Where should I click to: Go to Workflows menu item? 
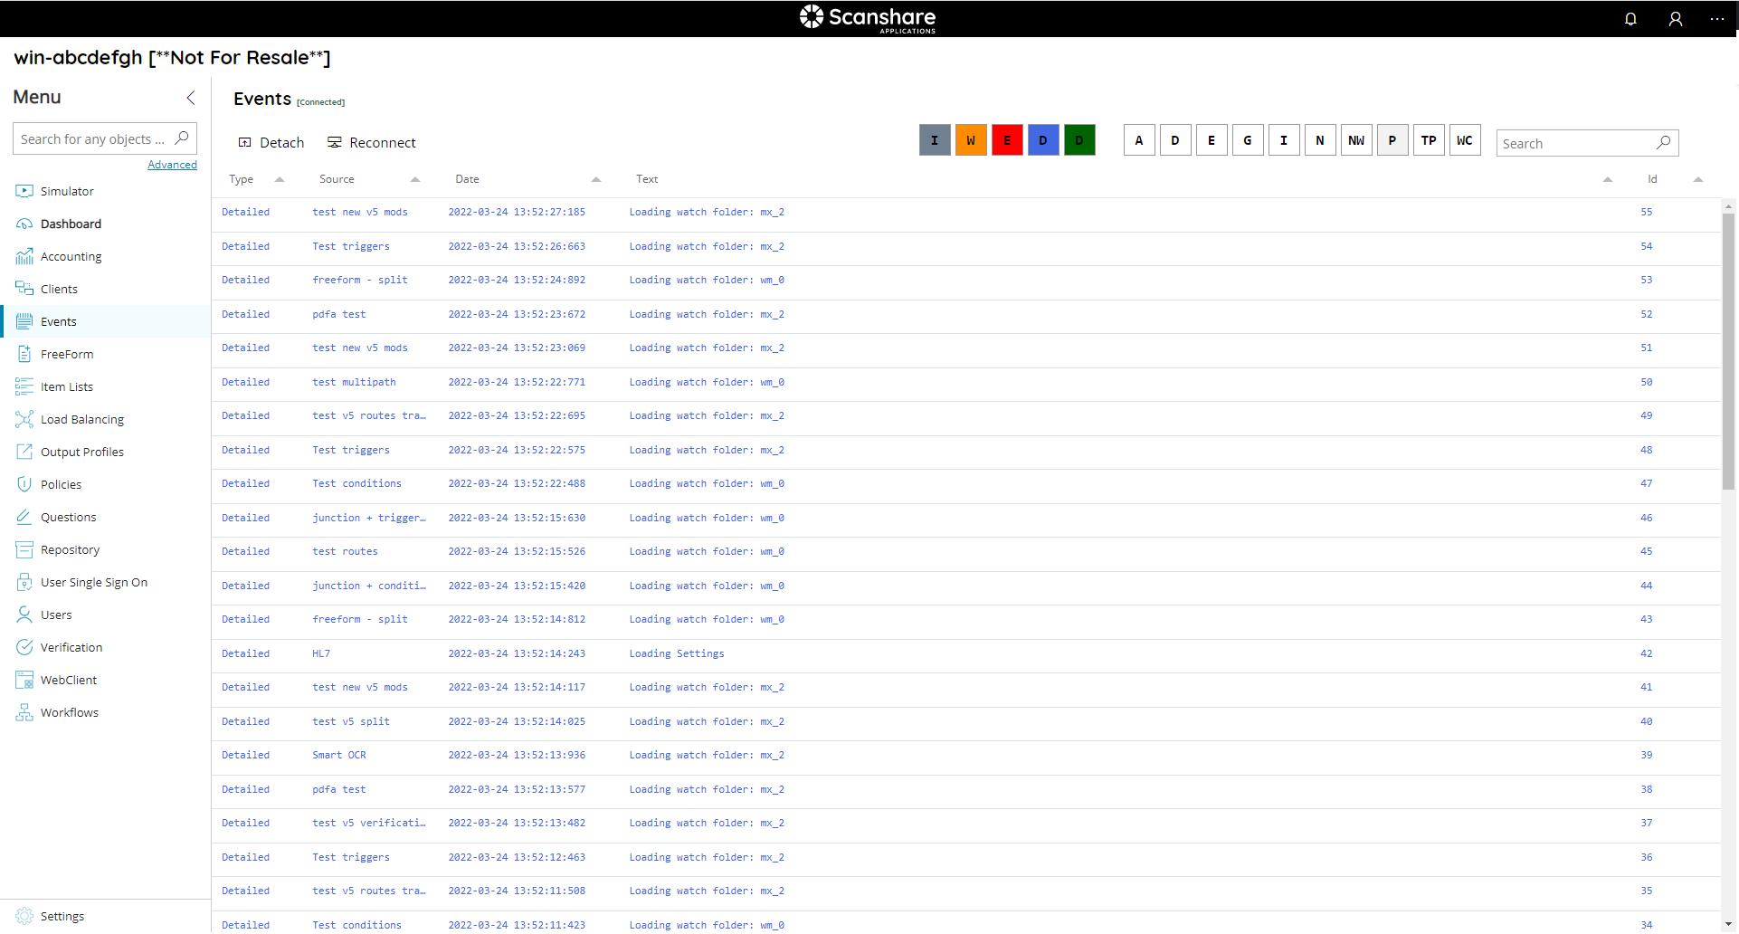click(x=69, y=712)
